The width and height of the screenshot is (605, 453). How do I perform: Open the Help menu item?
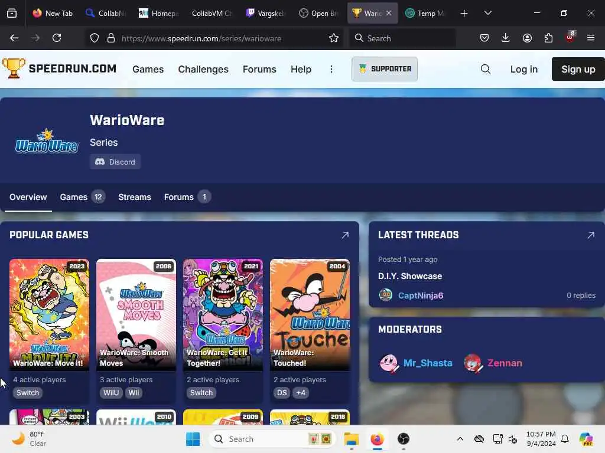(x=301, y=70)
